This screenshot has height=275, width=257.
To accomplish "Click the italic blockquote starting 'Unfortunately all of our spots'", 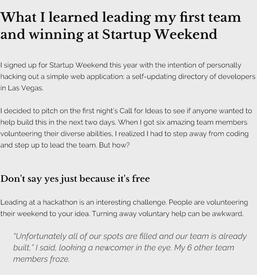I will point(130,247).
